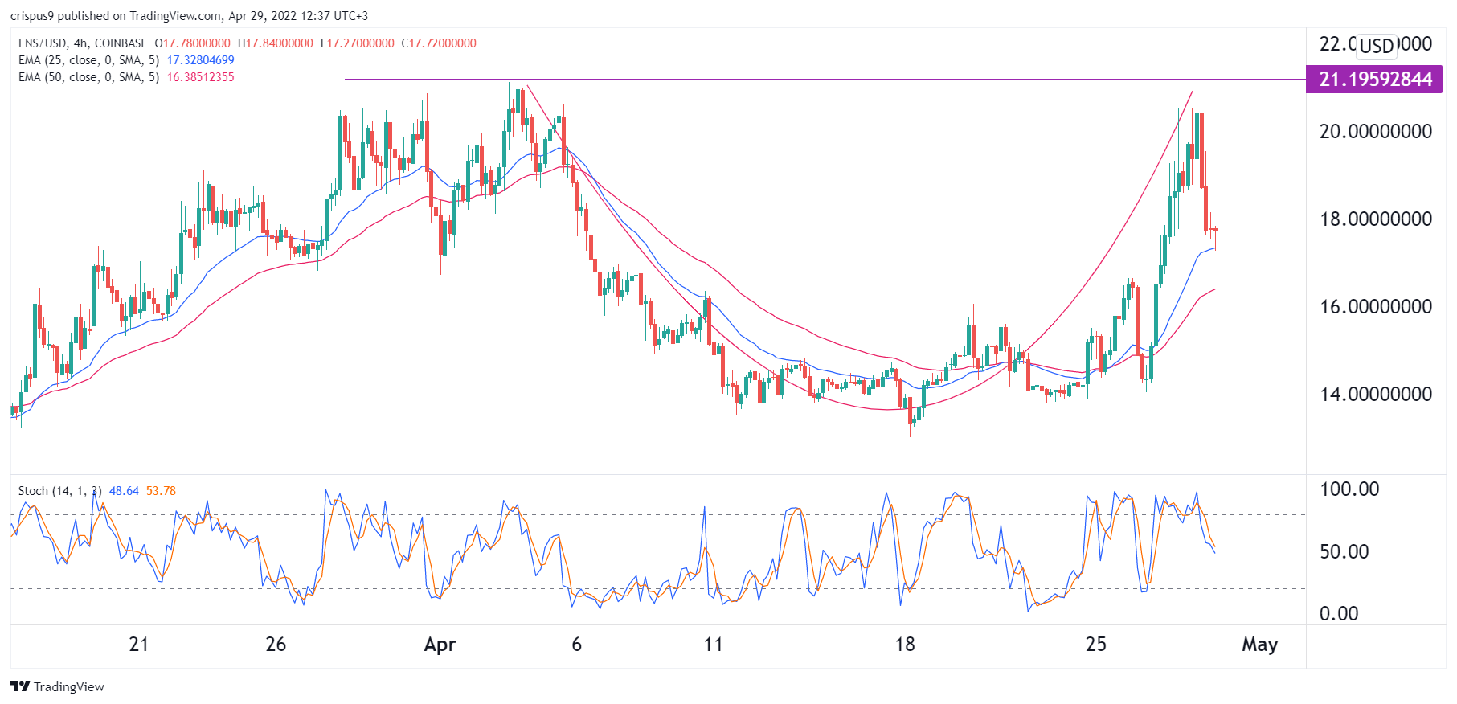The image size is (1457, 704).
Task: Select the 21.19592844 price label
Action: click(1374, 80)
